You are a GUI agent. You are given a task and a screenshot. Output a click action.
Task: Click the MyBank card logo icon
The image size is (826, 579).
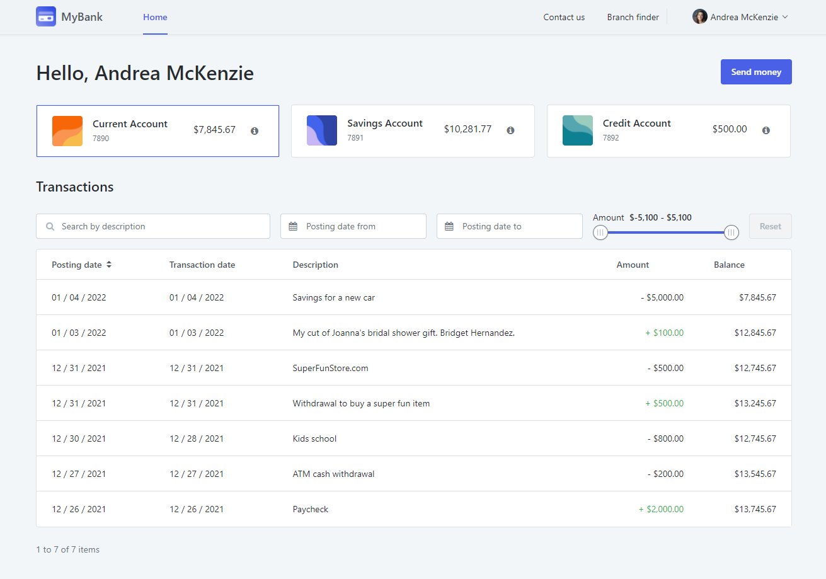pyautogui.click(x=45, y=16)
